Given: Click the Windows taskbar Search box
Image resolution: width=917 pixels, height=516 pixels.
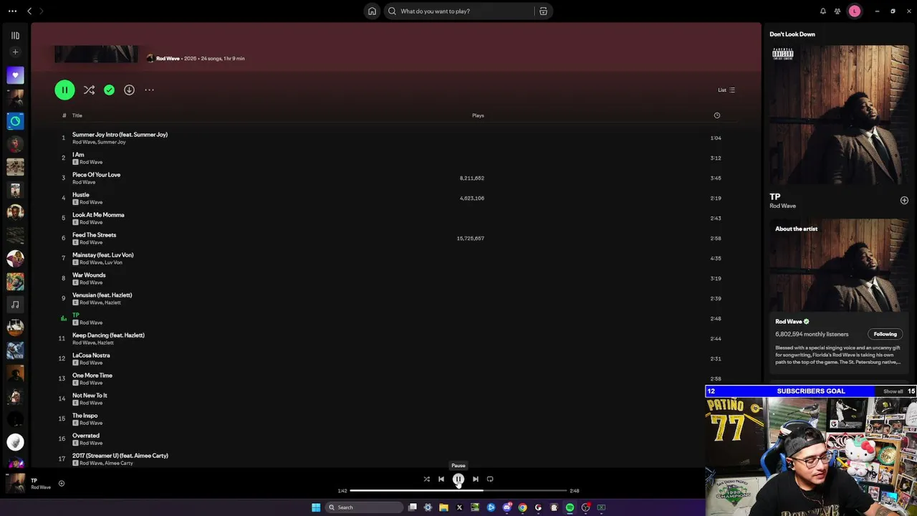Looking at the screenshot, I should click(x=364, y=507).
